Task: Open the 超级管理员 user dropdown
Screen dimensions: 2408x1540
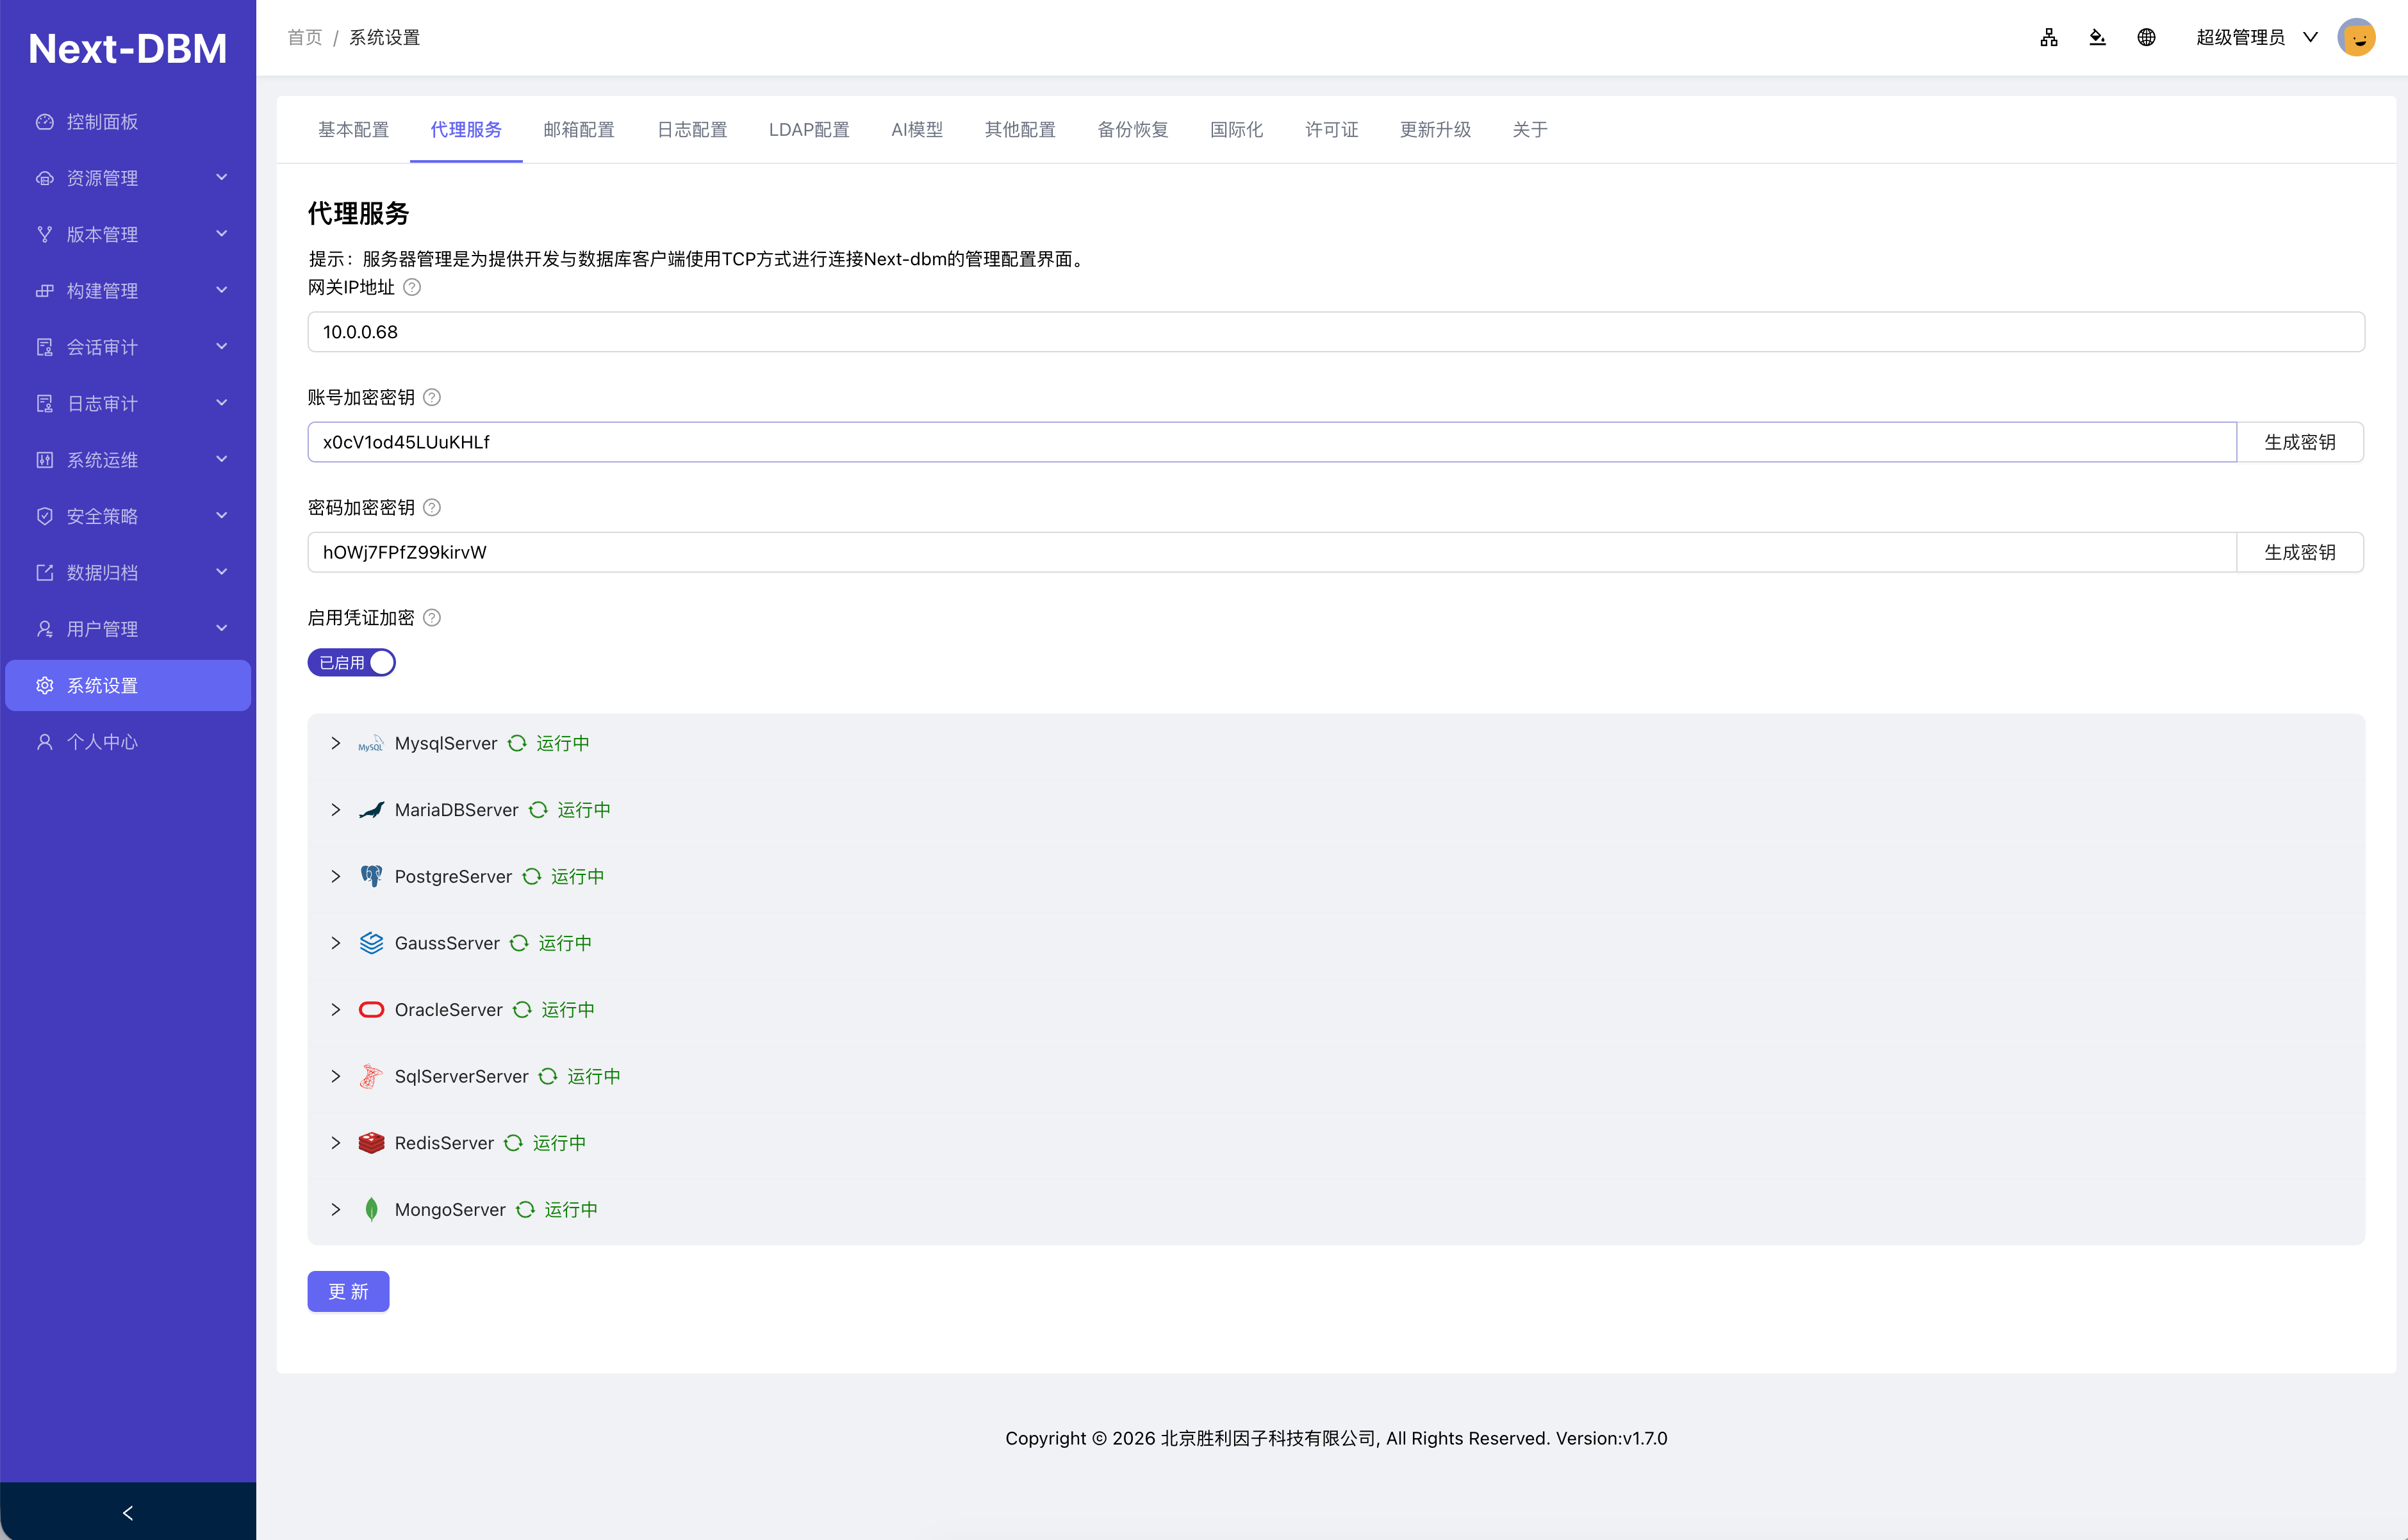Action: [x=2256, y=38]
